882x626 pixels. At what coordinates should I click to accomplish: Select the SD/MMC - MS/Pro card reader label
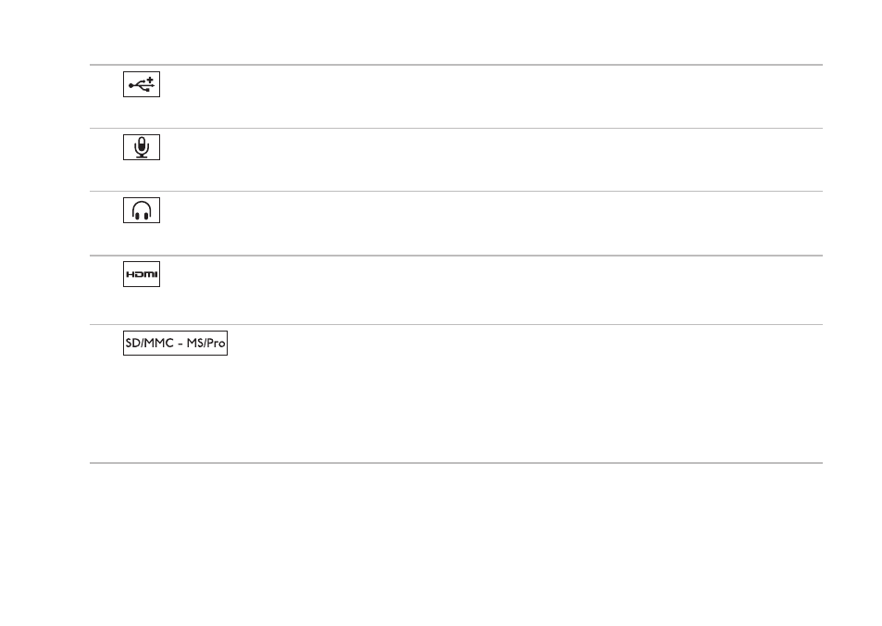click(176, 344)
